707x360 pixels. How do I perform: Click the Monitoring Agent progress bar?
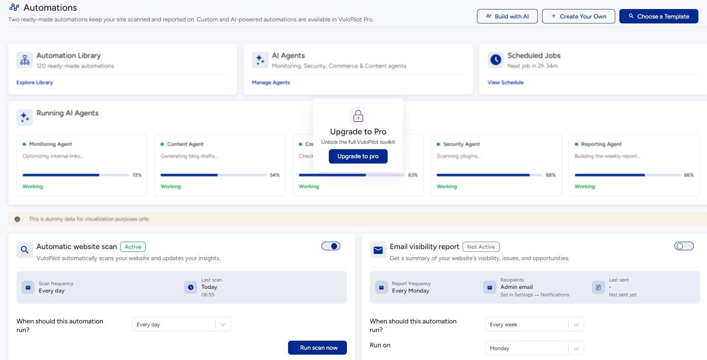76,175
